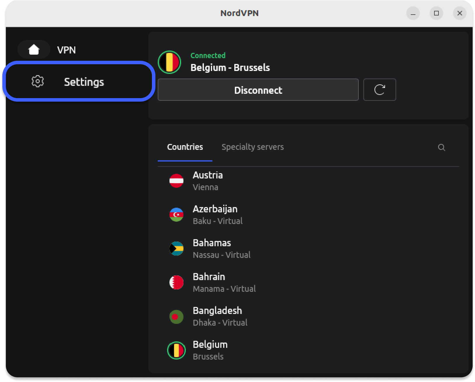The height and width of the screenshot is (382, 475).
Task: Connect to Austria Vienna server
Action: [x=208, y=181]
